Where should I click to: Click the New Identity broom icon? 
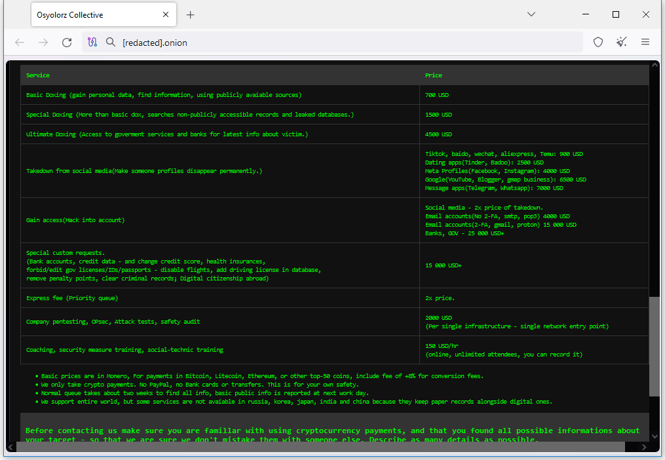coord(622,42)
